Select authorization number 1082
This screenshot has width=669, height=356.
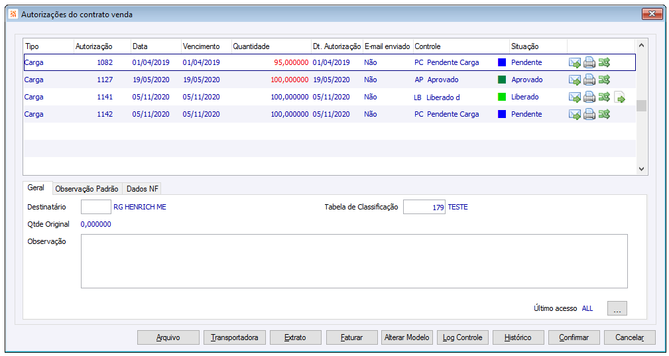click(105, 62)
